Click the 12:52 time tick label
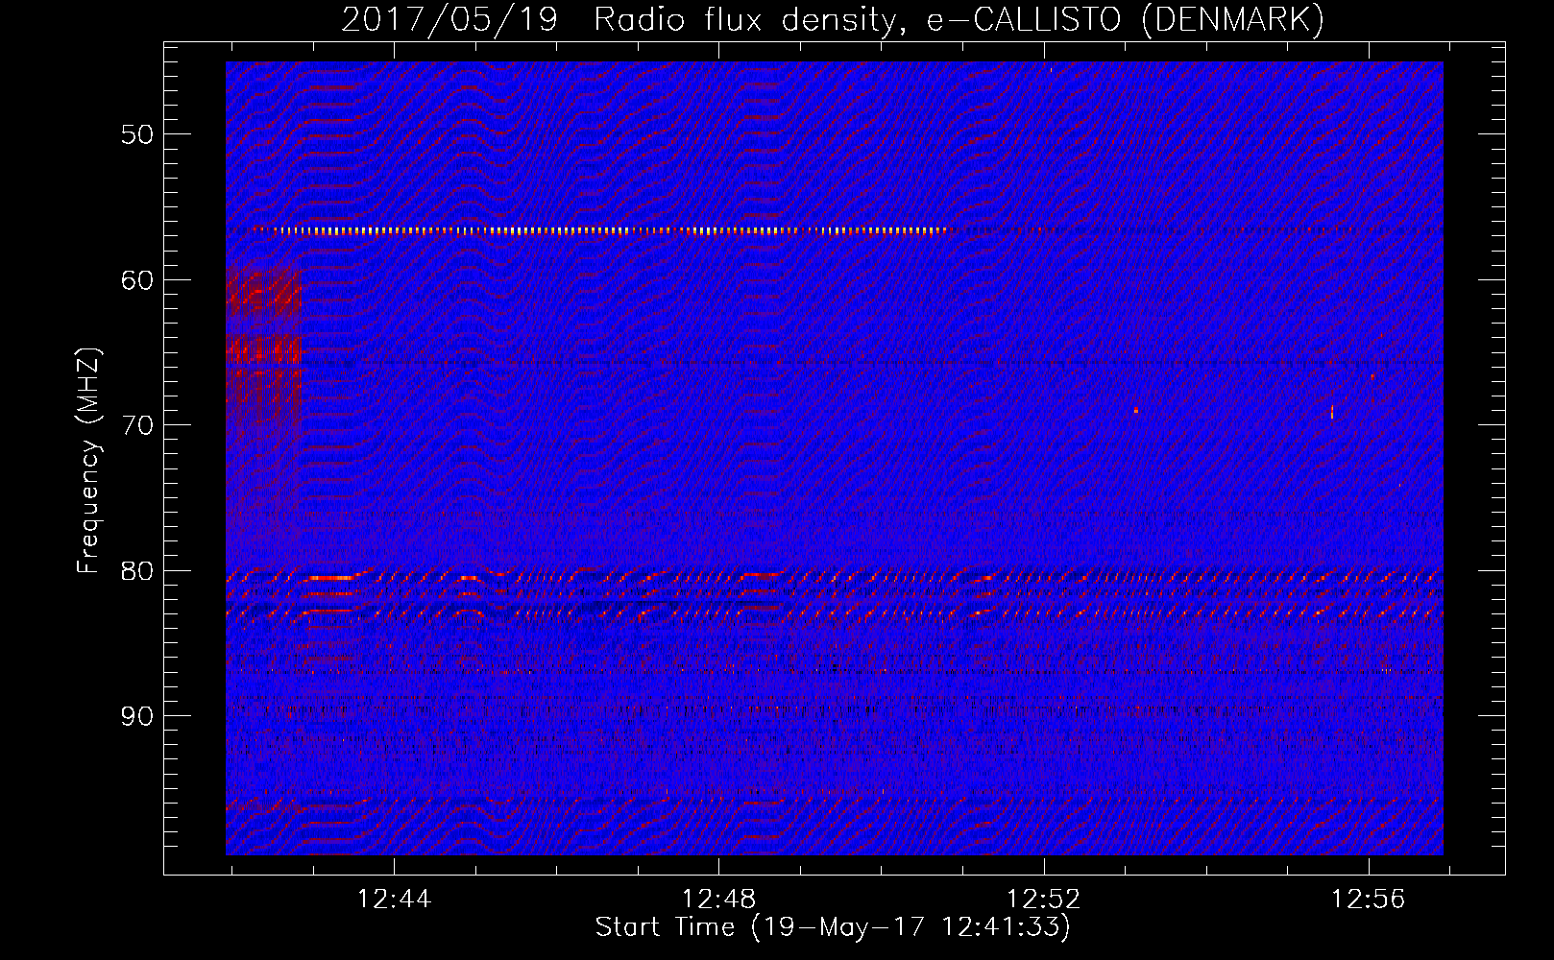 pyautogui.click(x=1044, y=900)
